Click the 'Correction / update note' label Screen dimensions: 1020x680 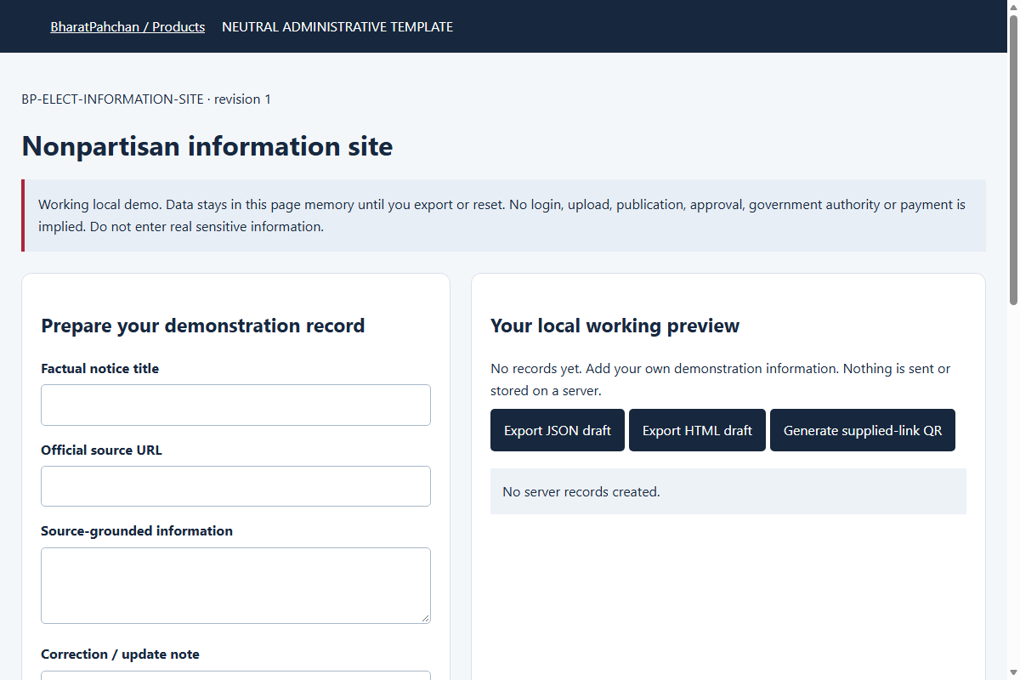(121, 654)
